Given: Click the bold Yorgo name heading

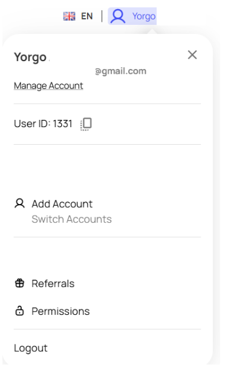Looking at the screenshot, I should (x=30, y=57).
